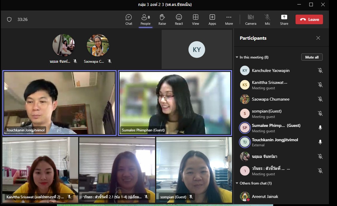Collapse 'Others from chat' section
Viewport: 337px width, 206px height.
coord(237,183)
